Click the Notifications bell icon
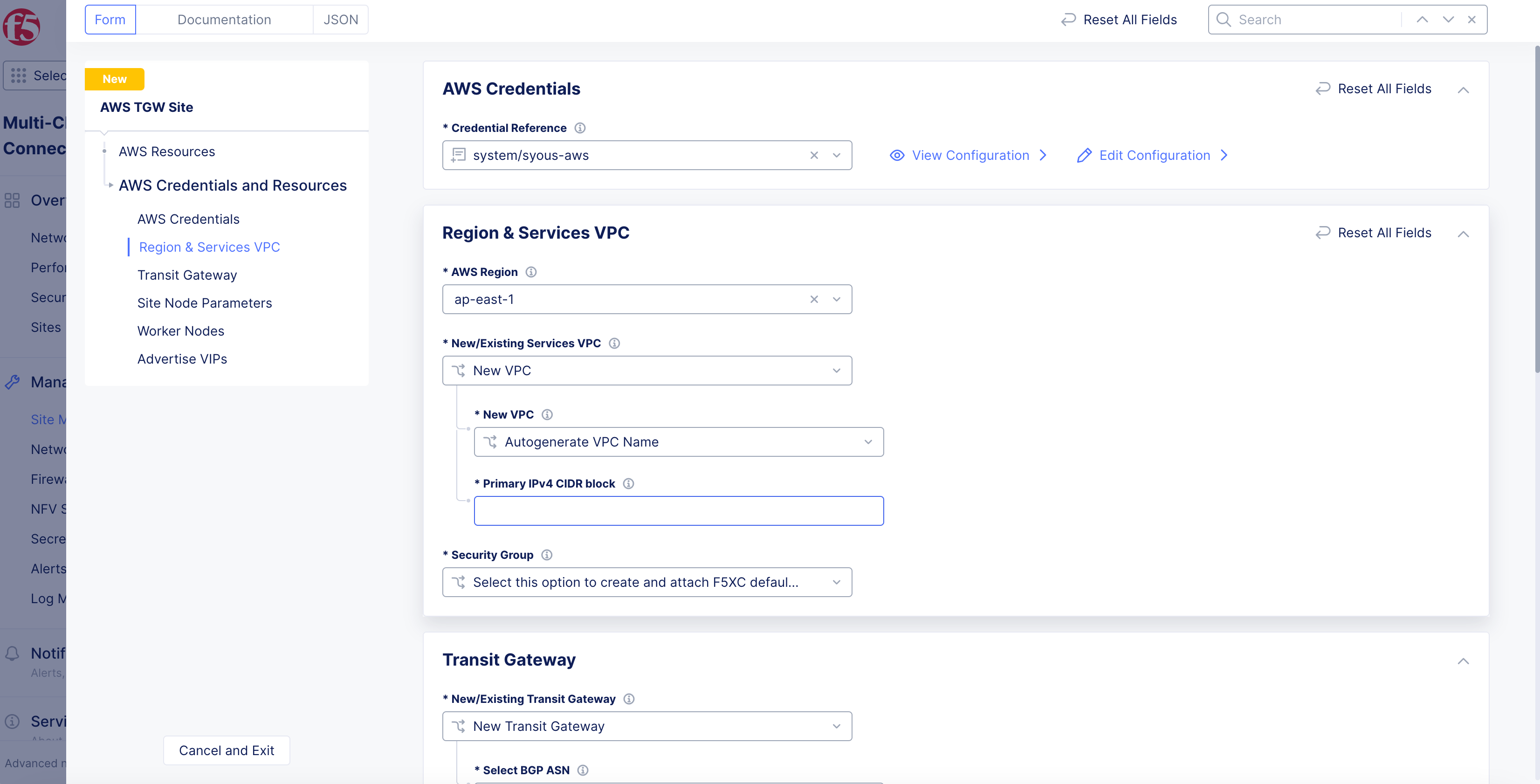Viewport: 1540px width, 784px height. pos(13,653)
